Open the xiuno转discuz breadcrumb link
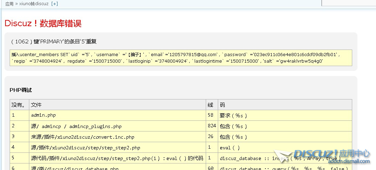 (x=34, y=4)
